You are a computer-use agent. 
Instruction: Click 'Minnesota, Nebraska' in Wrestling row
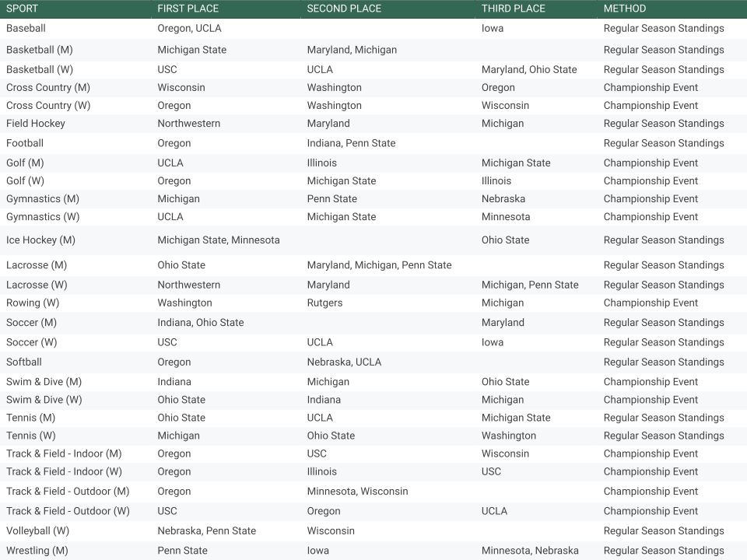[530, 551]
